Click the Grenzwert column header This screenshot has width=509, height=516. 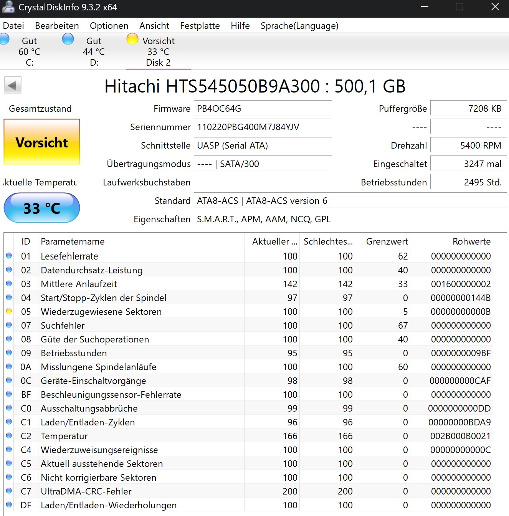(382, 241)
